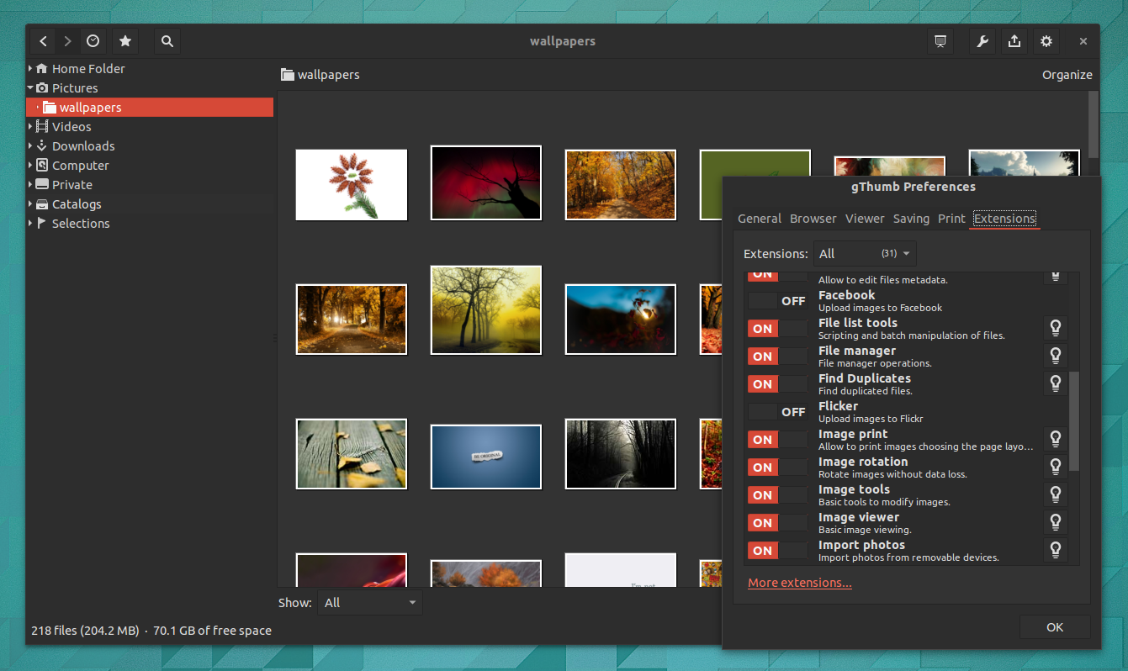Turn on the Flicker extension
This screenshot has height=671, width=1128.
coord(777,412)
